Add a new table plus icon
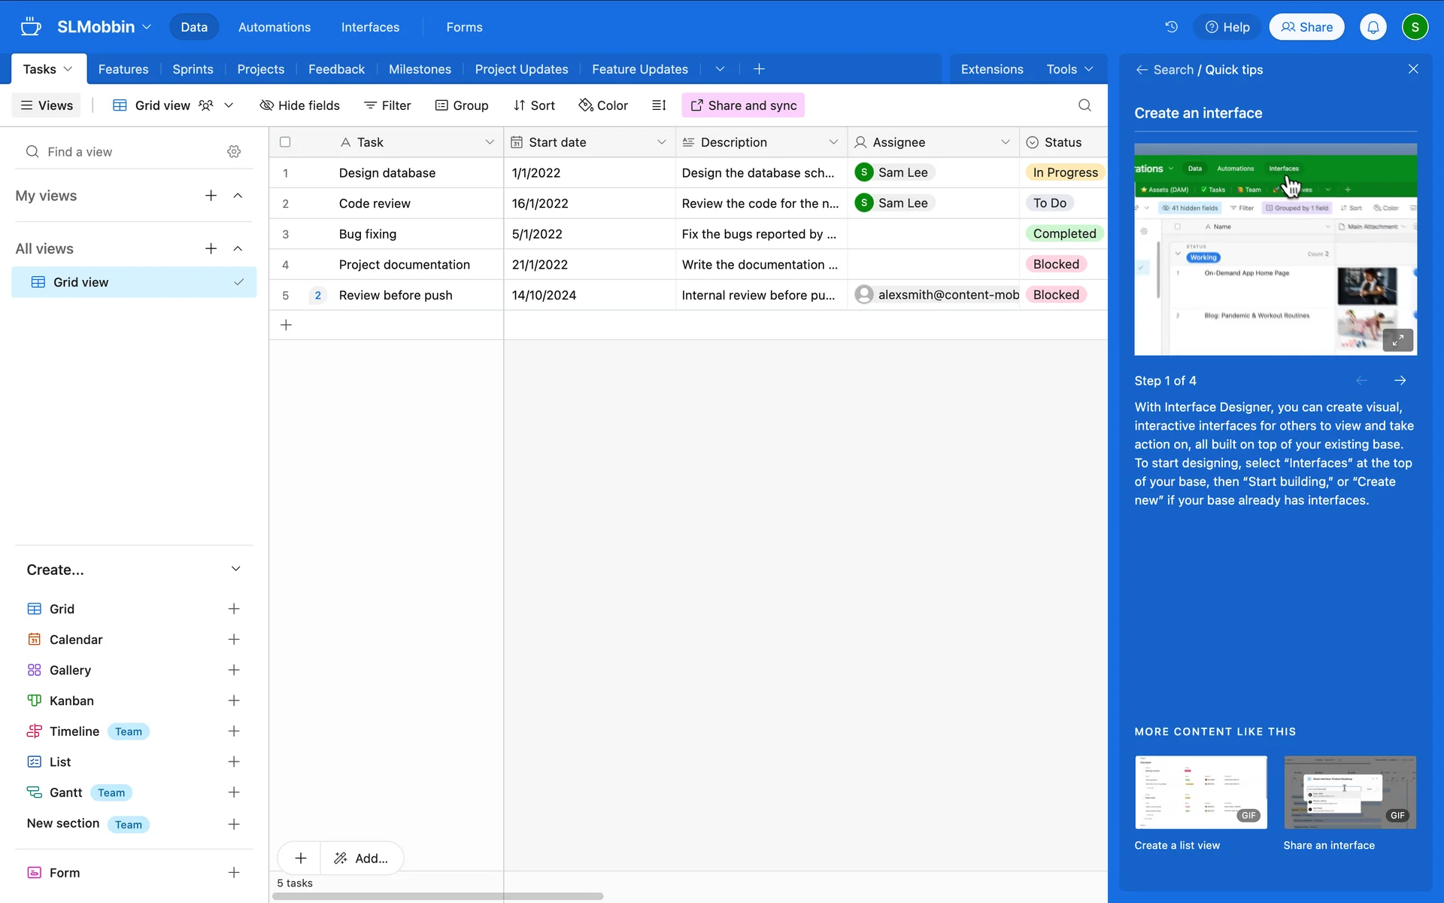The height and width of the screenshot is (903, 1444). [759, 69]
